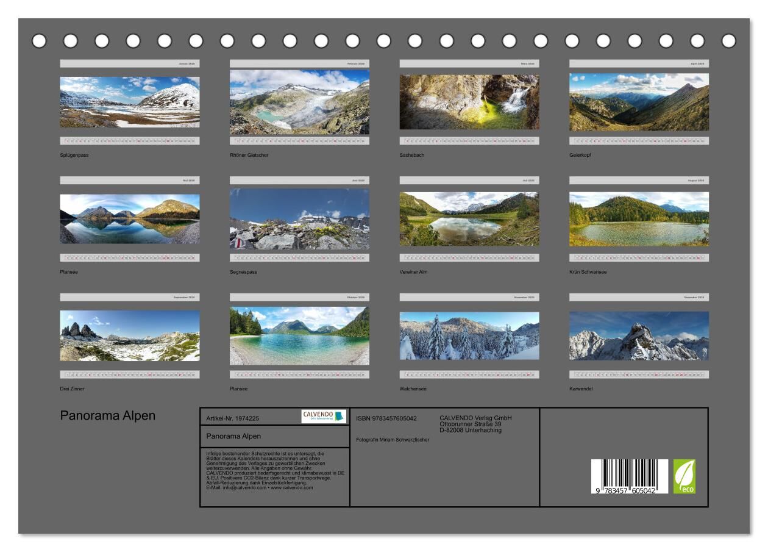Select the Rhôner Gletscher glacier image
The image size is (768, 552).
click(x=299, y=102)
